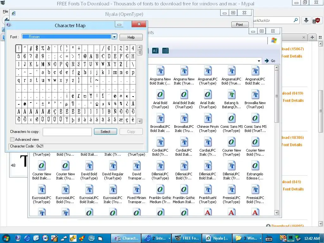This screenshot has height=243, width=324.
Task: Click the character grid scroll-up arrow
Action: (140, 47)
